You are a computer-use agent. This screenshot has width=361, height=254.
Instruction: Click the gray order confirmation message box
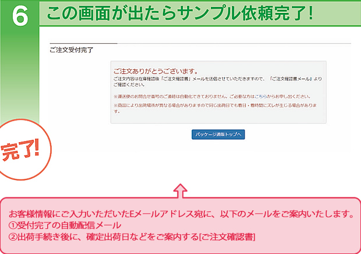coord(218,91)
